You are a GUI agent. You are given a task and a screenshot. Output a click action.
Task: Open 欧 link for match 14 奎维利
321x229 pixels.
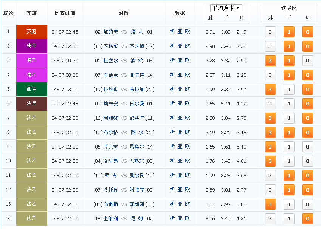coord(188,218)
